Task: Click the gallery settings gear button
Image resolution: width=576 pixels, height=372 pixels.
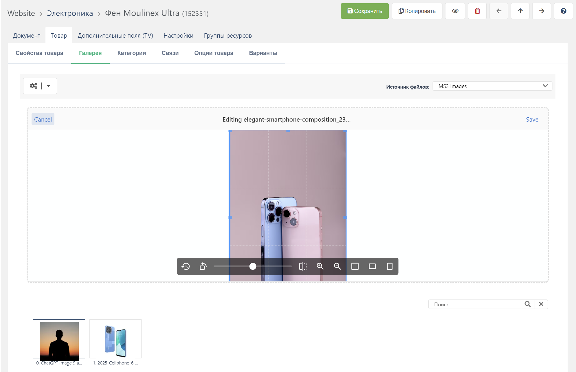Action: [34, 86]
